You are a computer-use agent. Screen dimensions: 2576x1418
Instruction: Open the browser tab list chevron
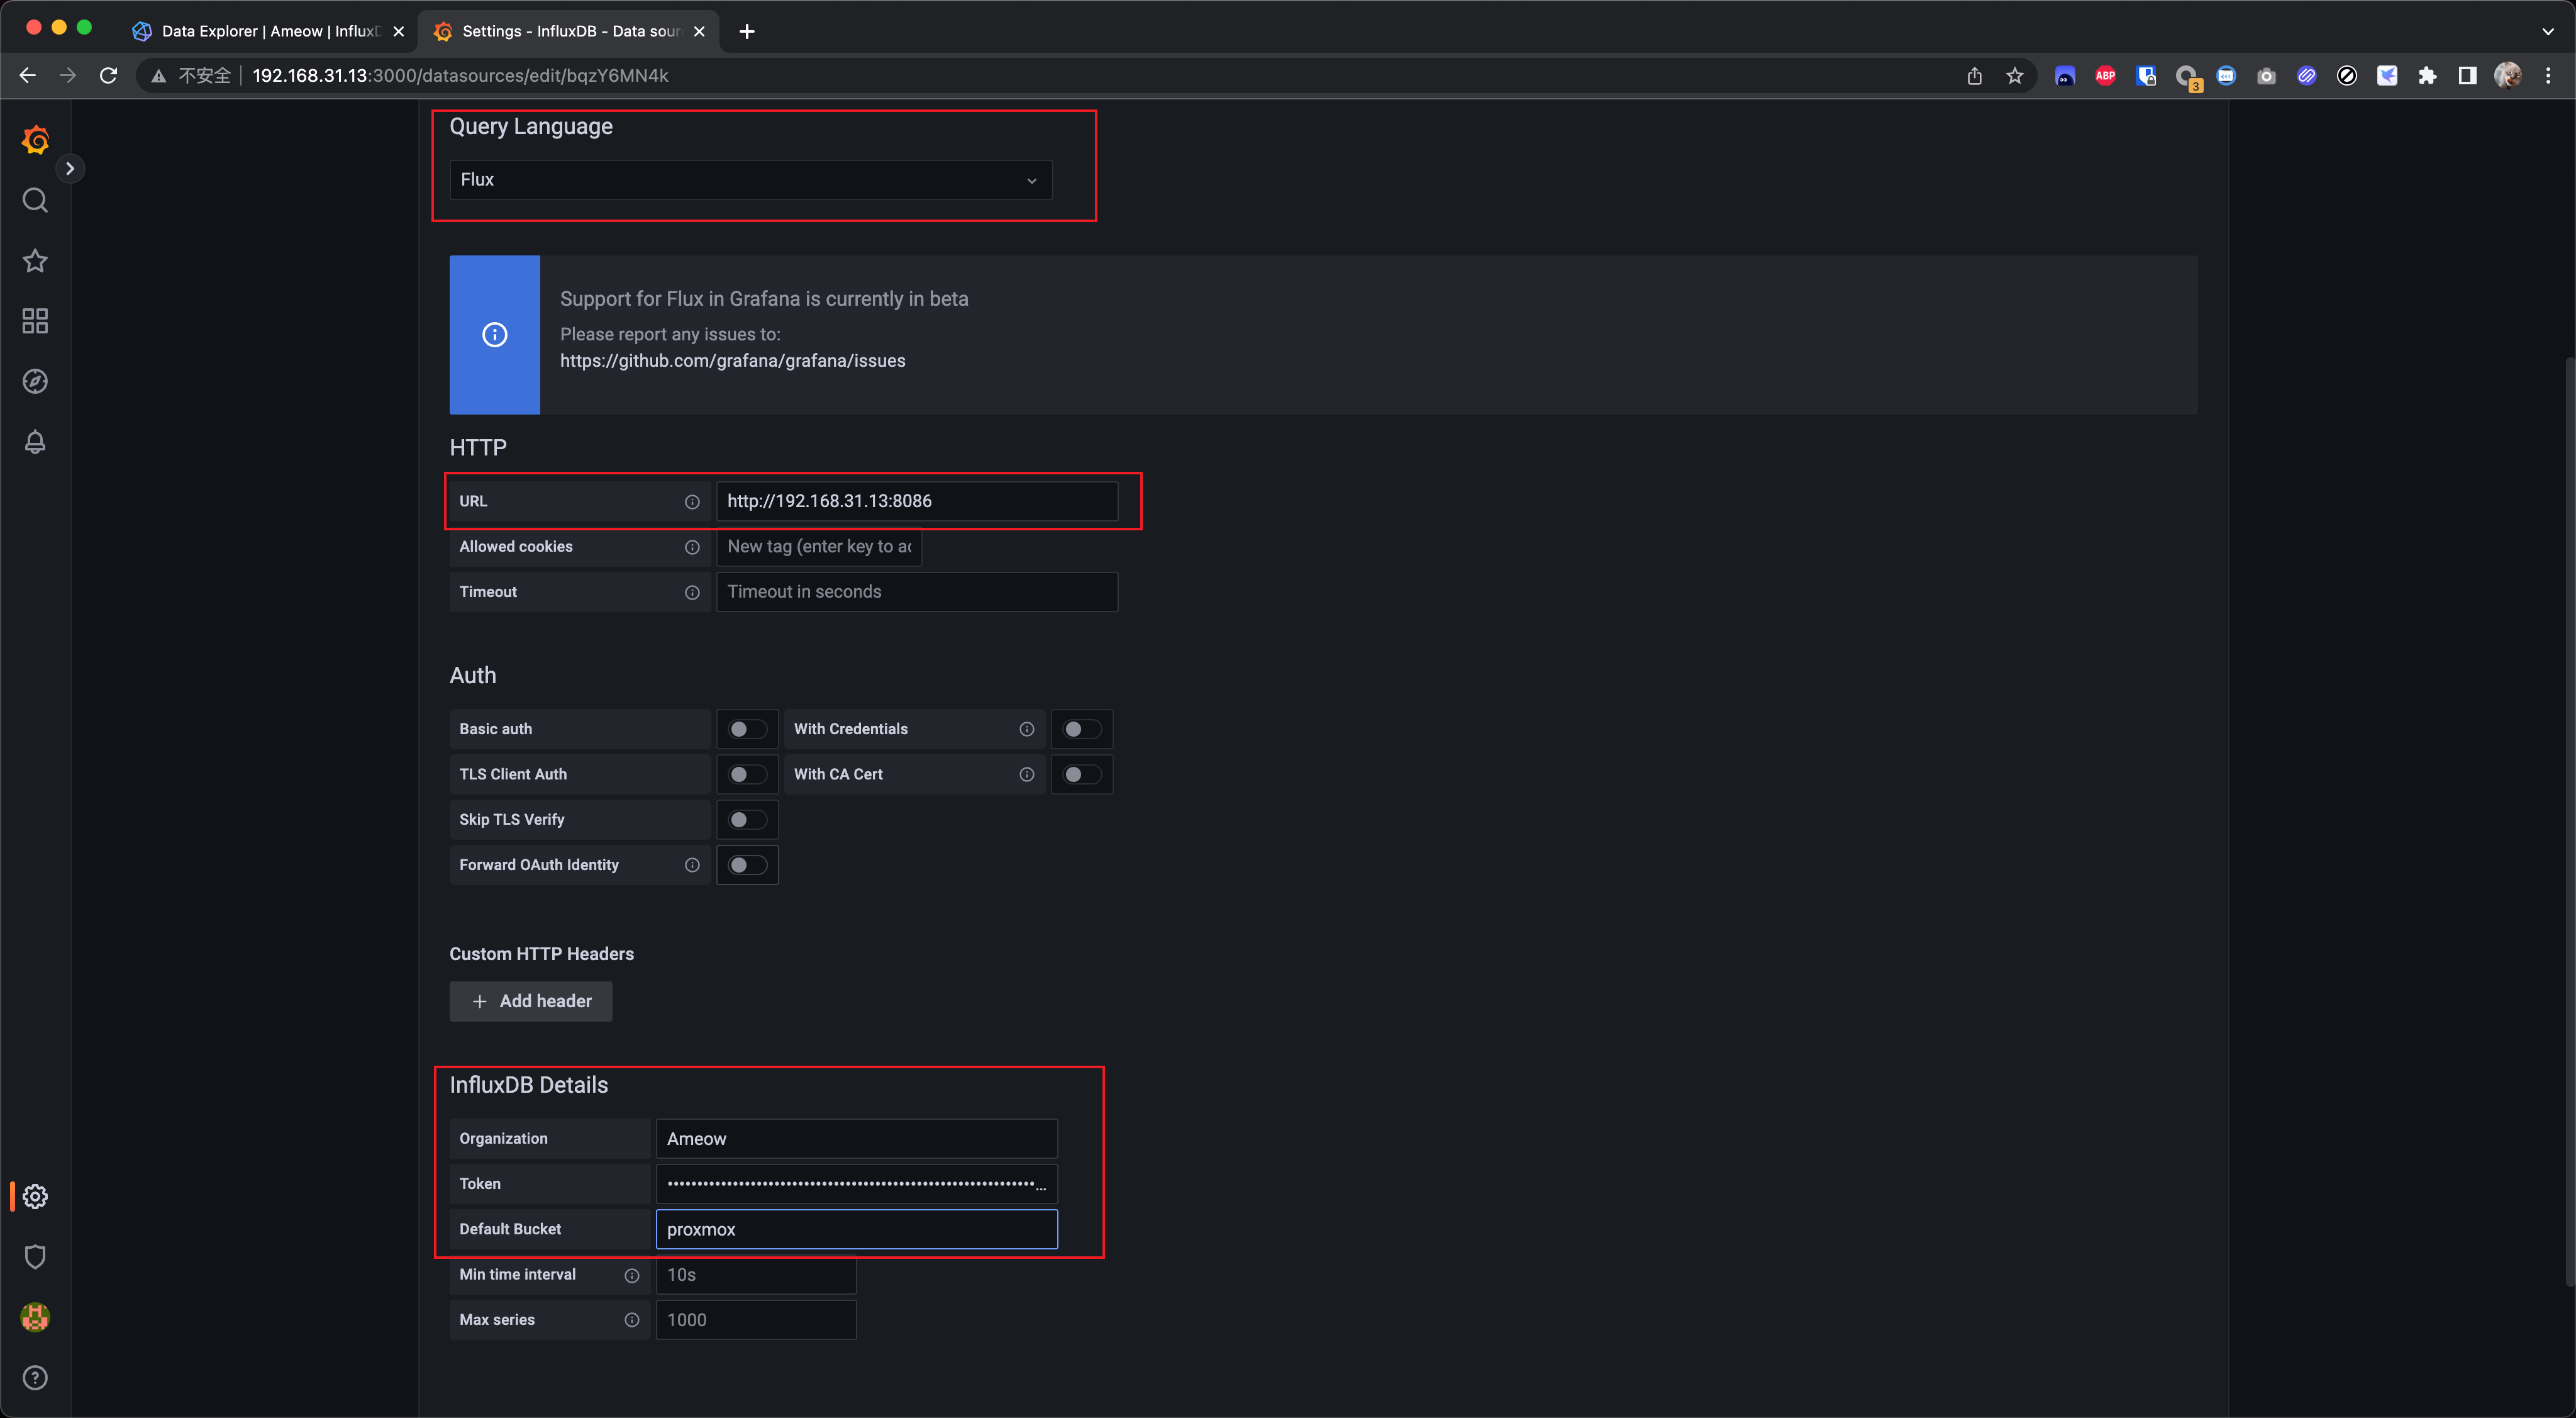click(x=2547, y=31)
